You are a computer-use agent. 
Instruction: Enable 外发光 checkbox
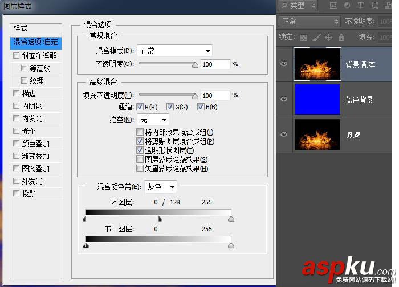click(x=16, y=181)
